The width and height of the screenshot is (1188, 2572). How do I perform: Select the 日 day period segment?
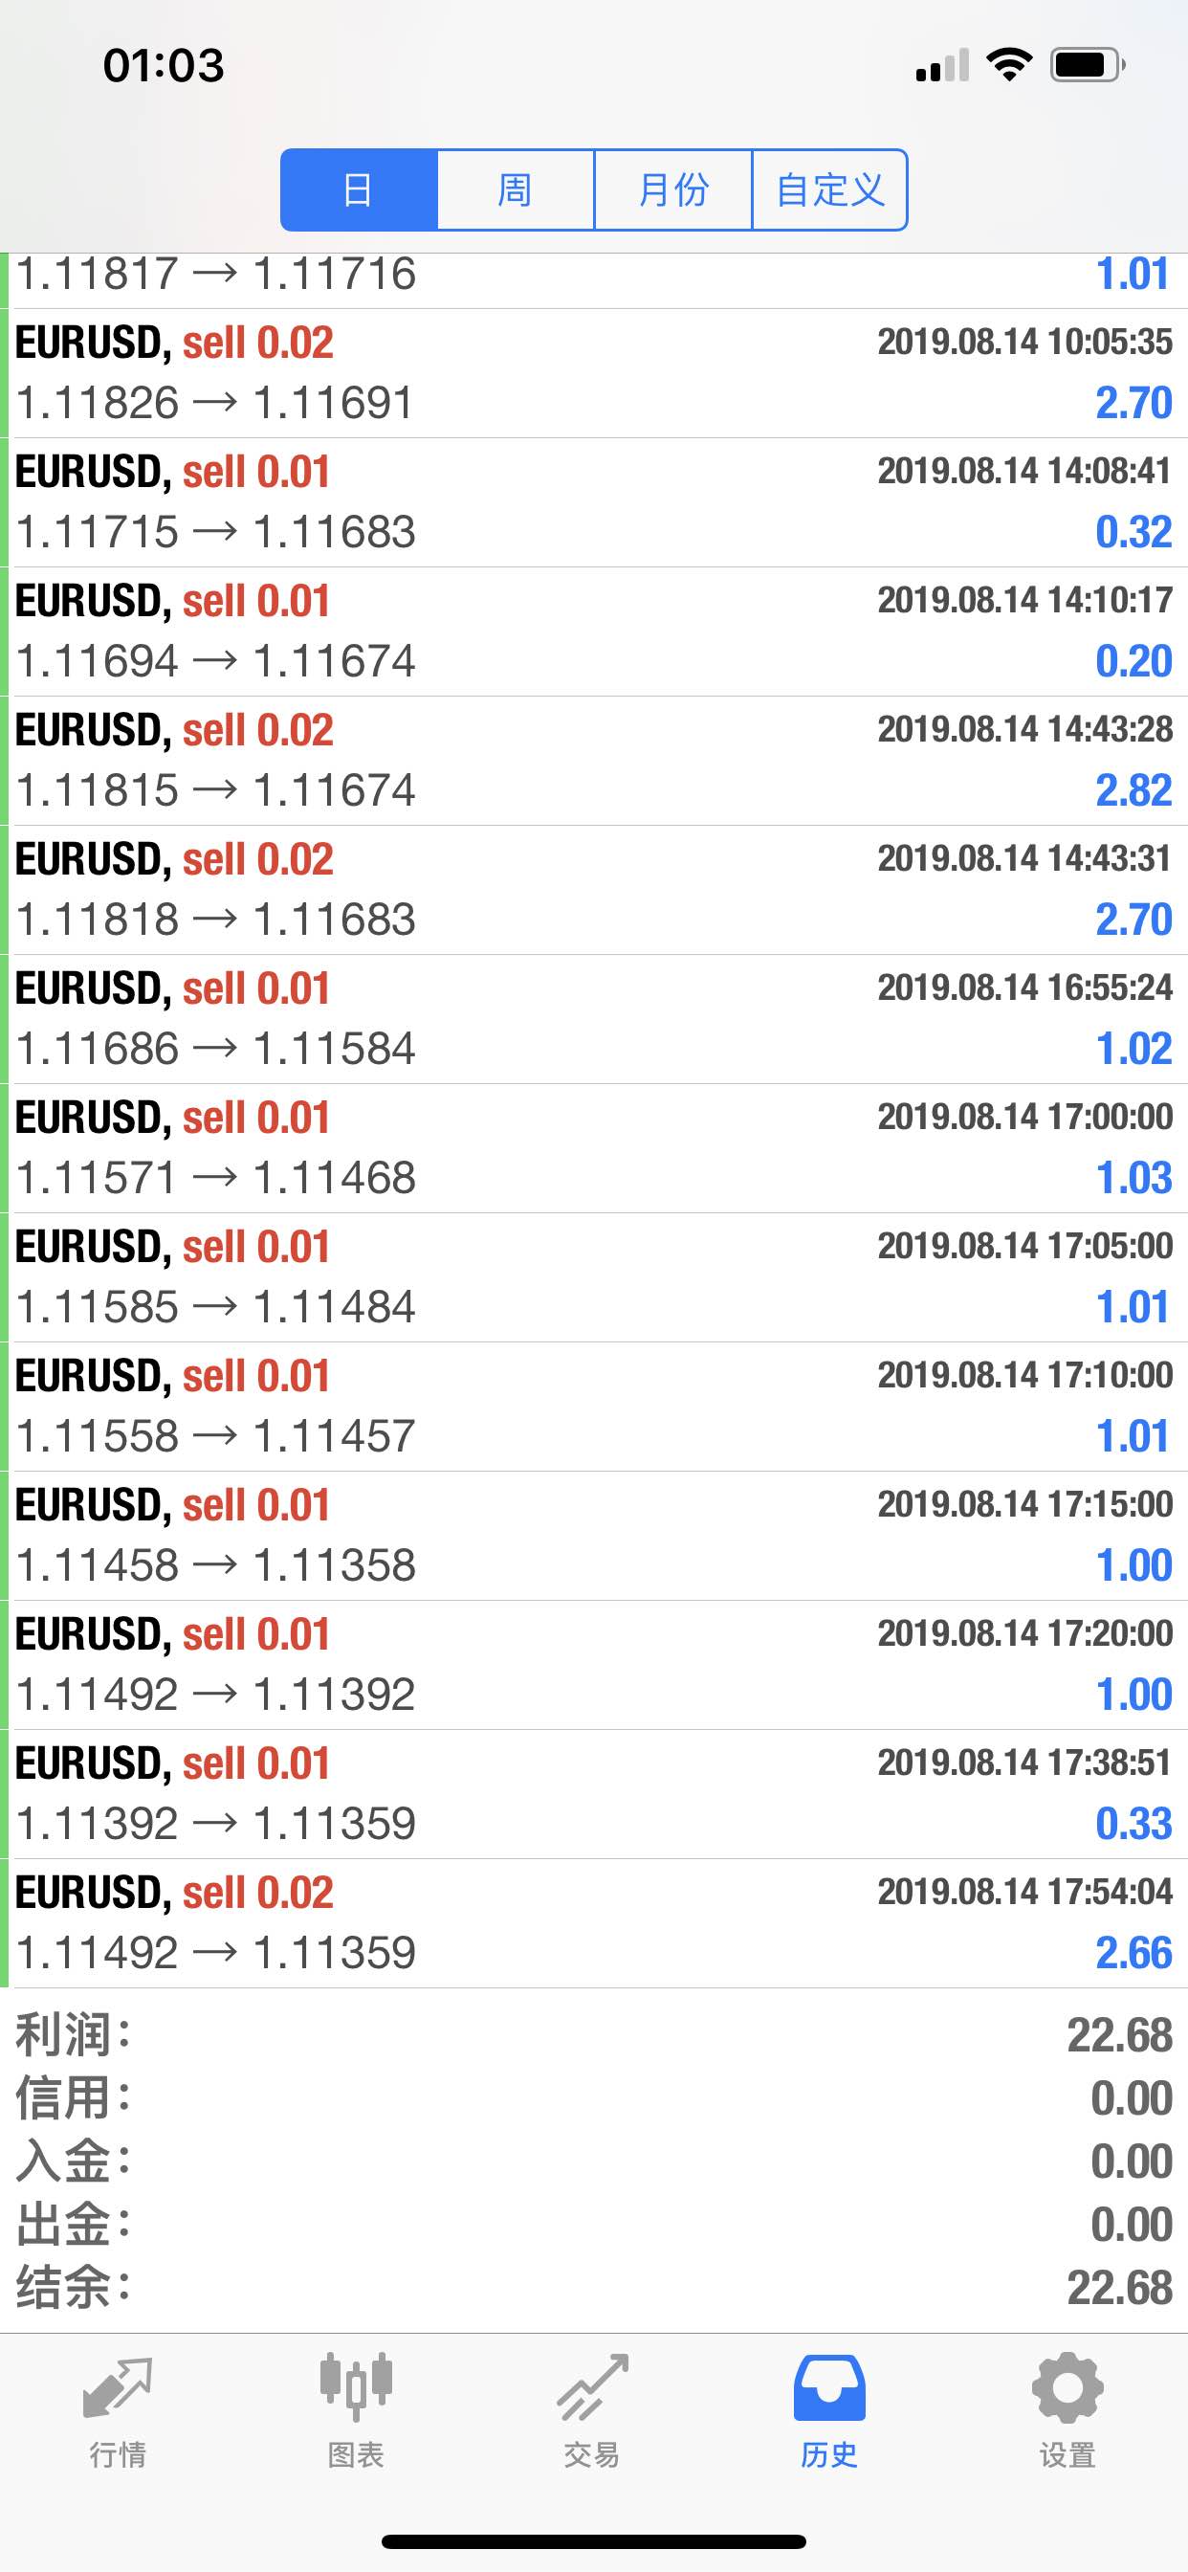point(359,189)
